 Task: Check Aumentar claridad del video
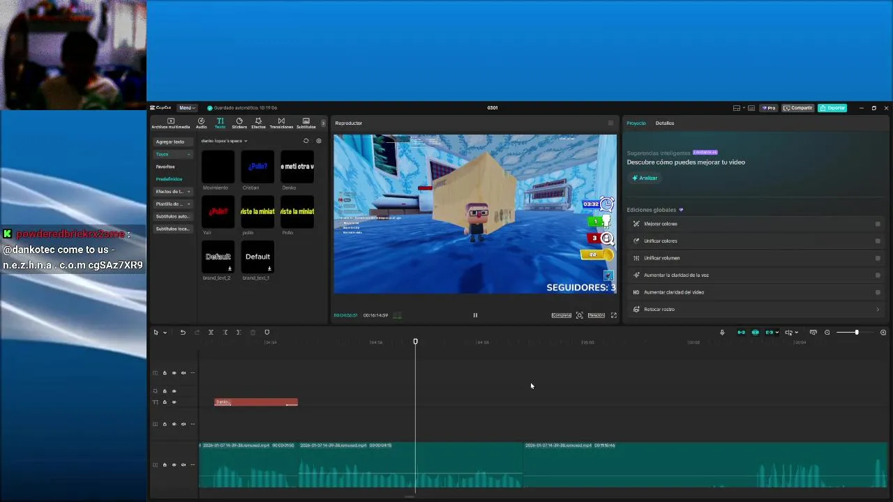coord(878,292)
